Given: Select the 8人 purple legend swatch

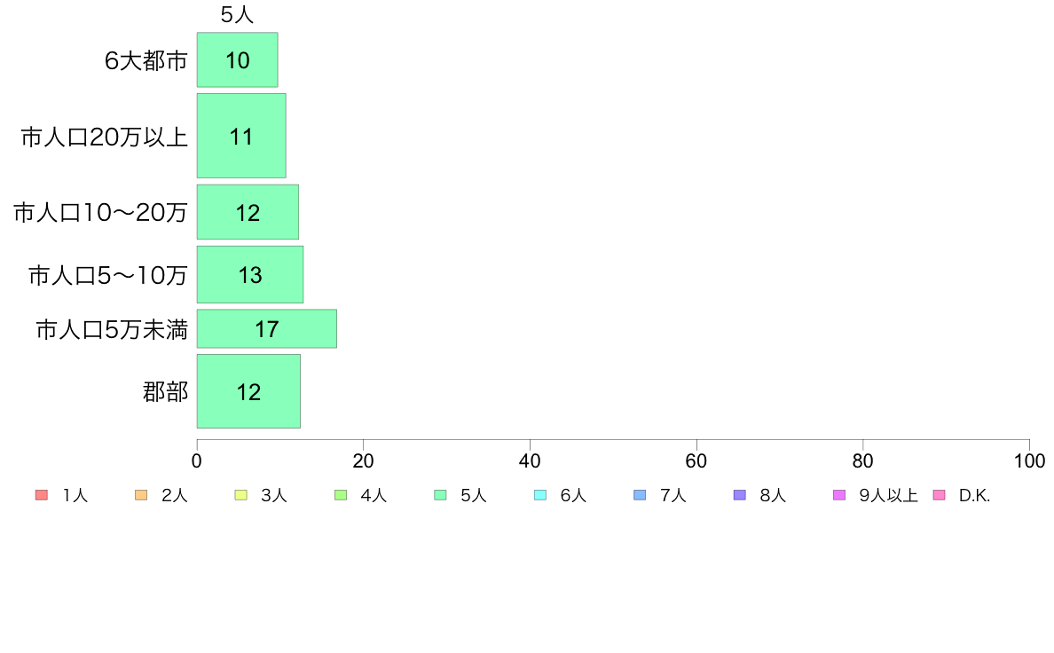Looking at the screenshot, I should [739, 495].
